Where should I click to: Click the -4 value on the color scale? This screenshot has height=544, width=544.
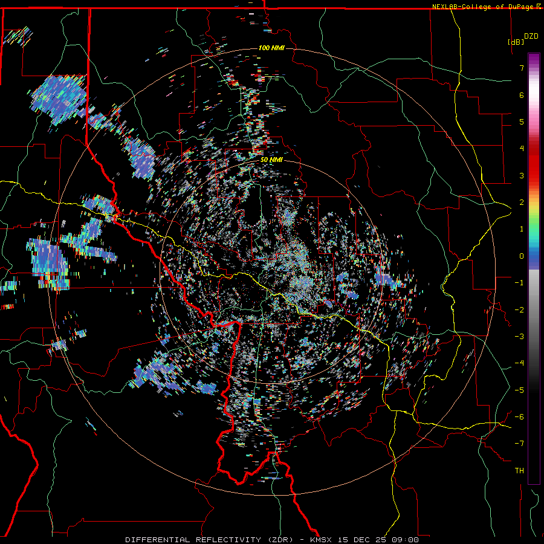click(x=519, y=363)
